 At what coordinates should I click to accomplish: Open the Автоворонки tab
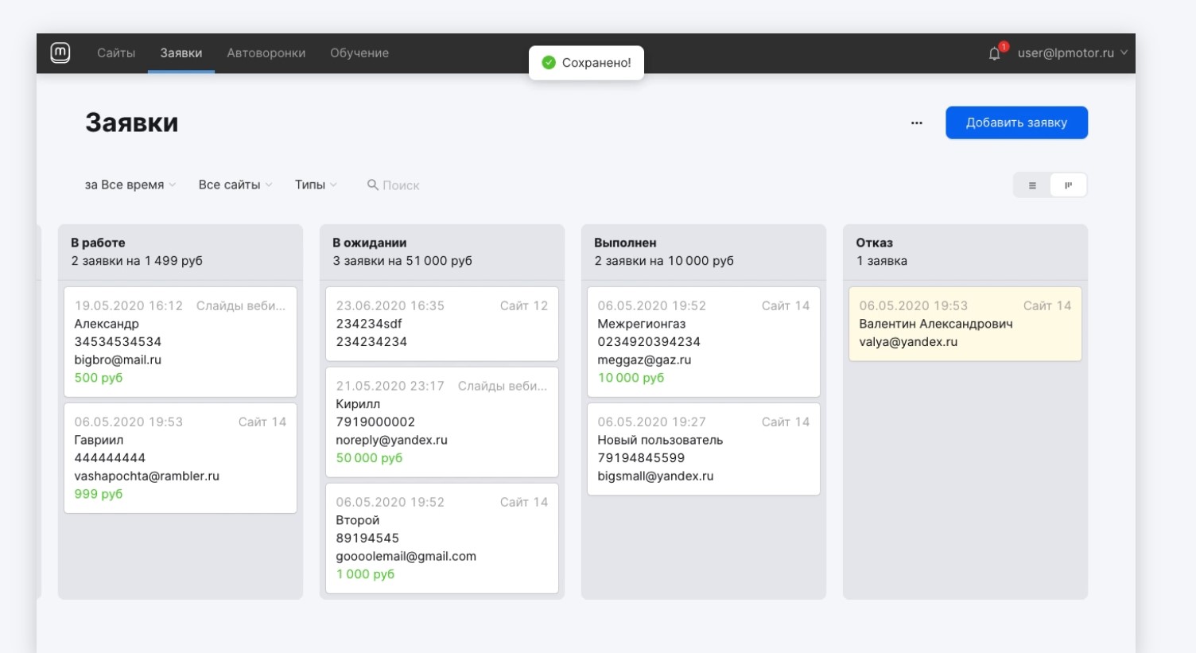(266, 53)
